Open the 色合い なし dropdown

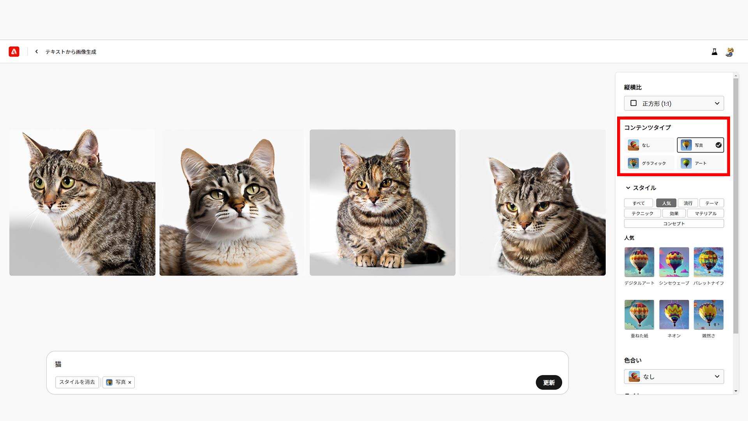coord(674,377)
